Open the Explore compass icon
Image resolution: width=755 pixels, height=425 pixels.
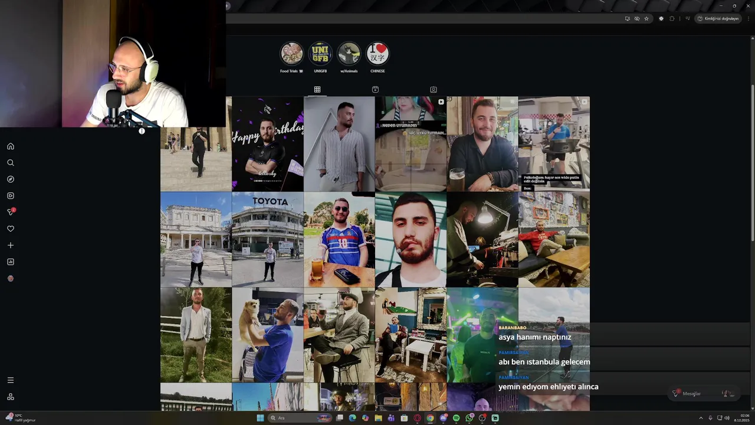point(11,179)
